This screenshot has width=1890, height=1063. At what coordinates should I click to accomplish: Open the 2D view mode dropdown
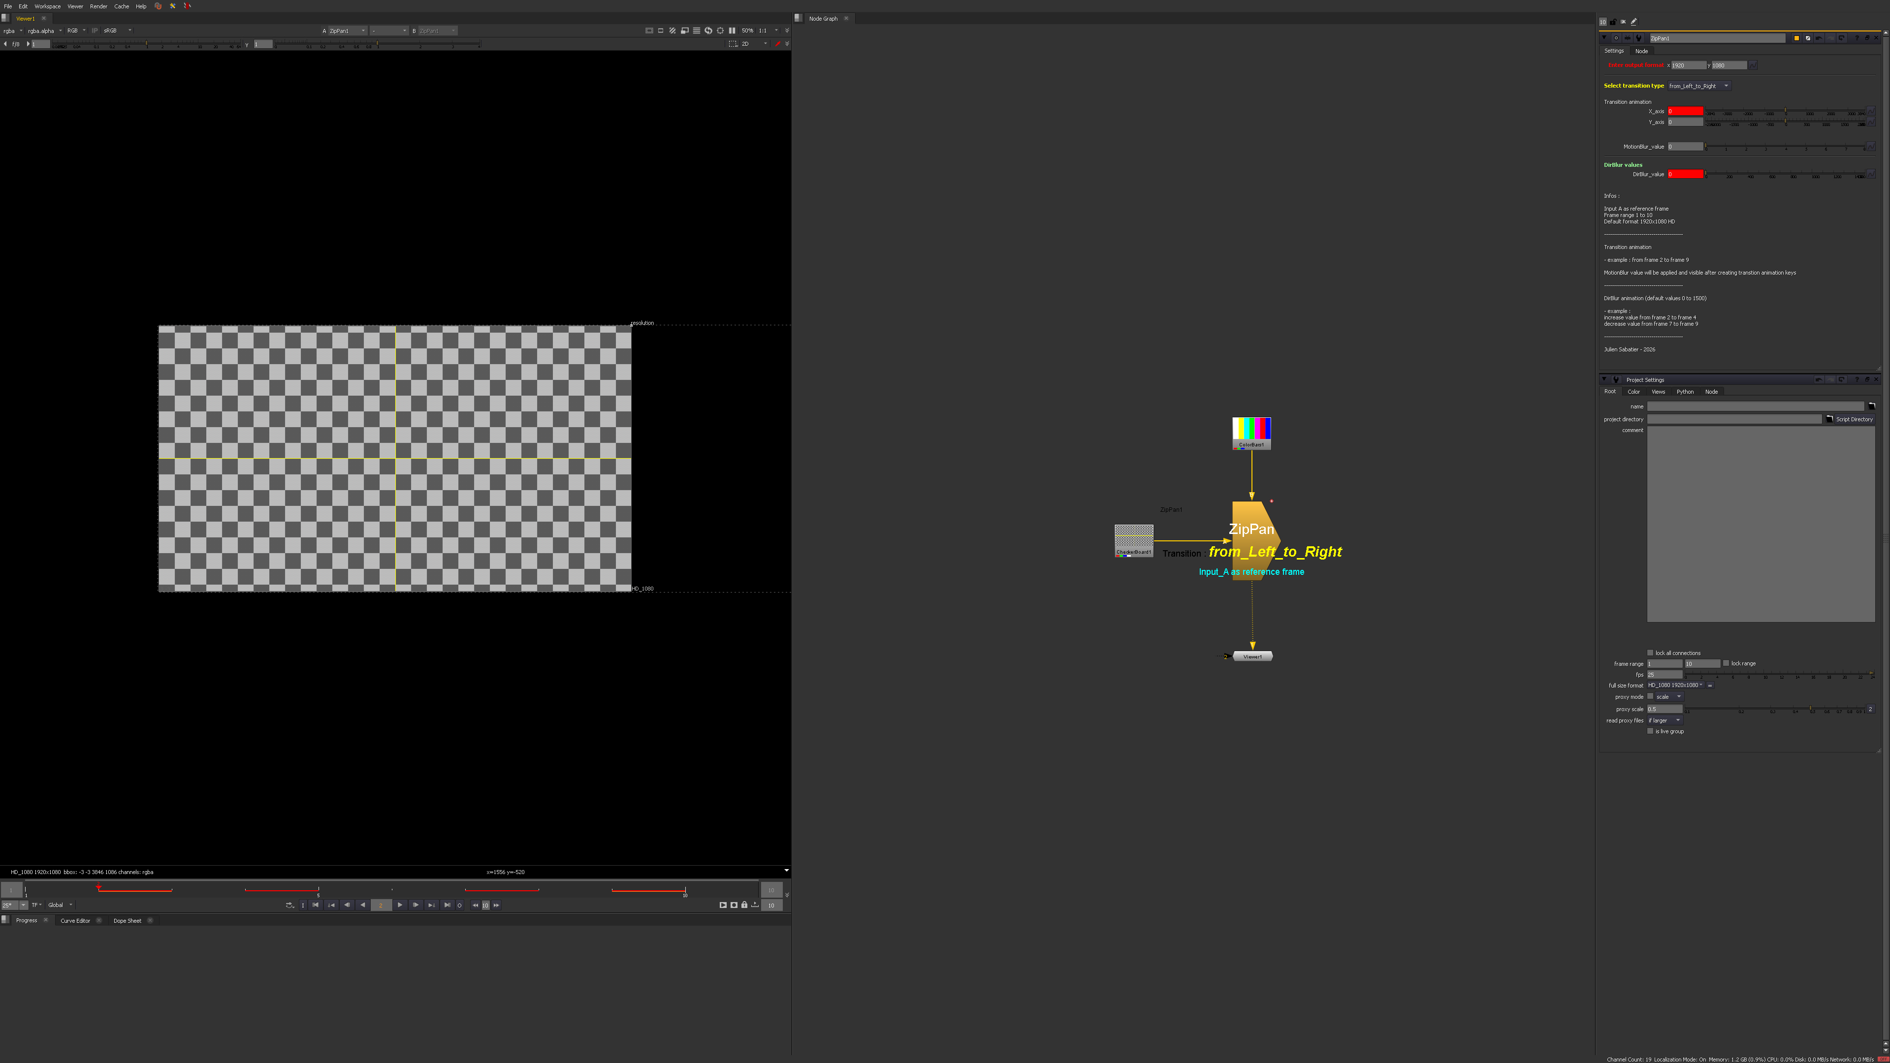tap(754, 44)
